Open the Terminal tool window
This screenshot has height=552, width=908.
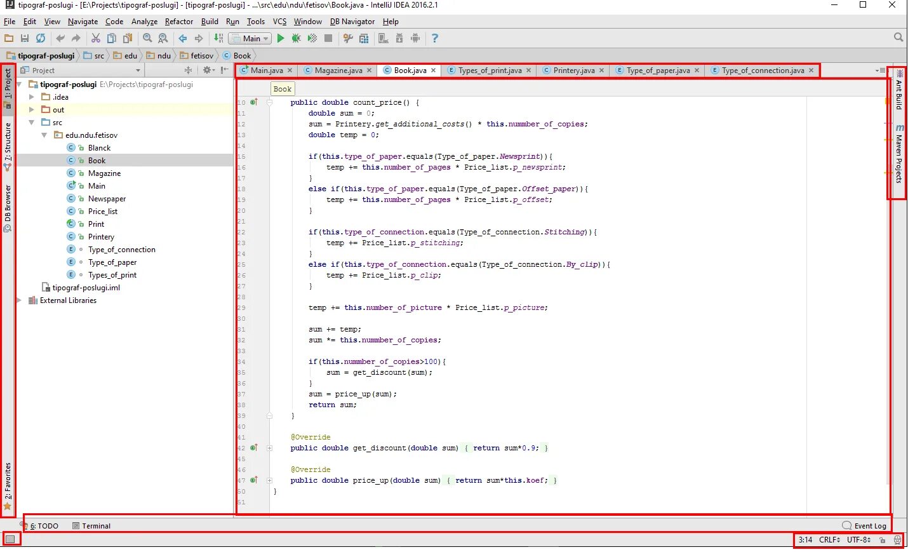91,526
